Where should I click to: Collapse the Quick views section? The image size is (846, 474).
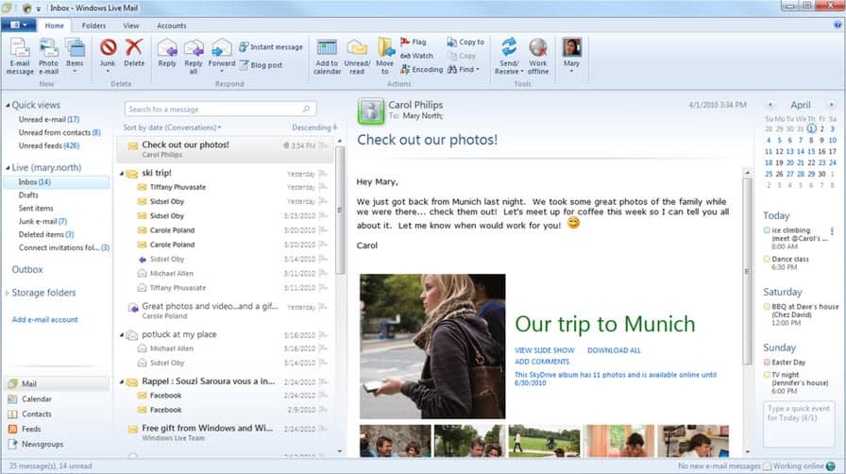8,105
